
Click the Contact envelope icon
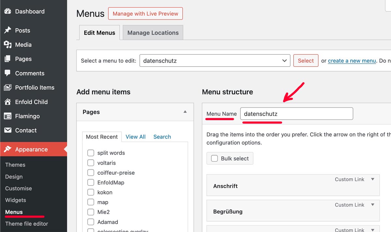[7, 130]
